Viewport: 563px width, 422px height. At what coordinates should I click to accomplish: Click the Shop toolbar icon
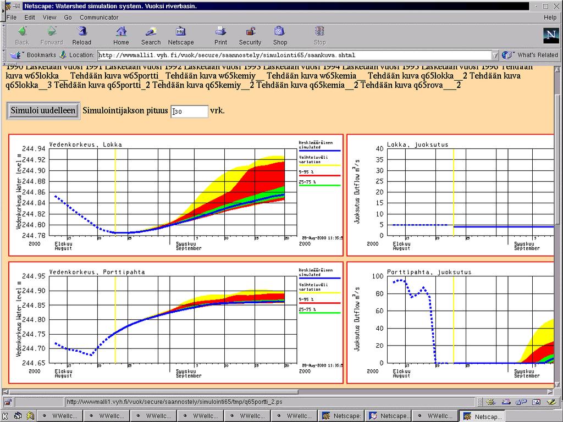pos(280,31)
